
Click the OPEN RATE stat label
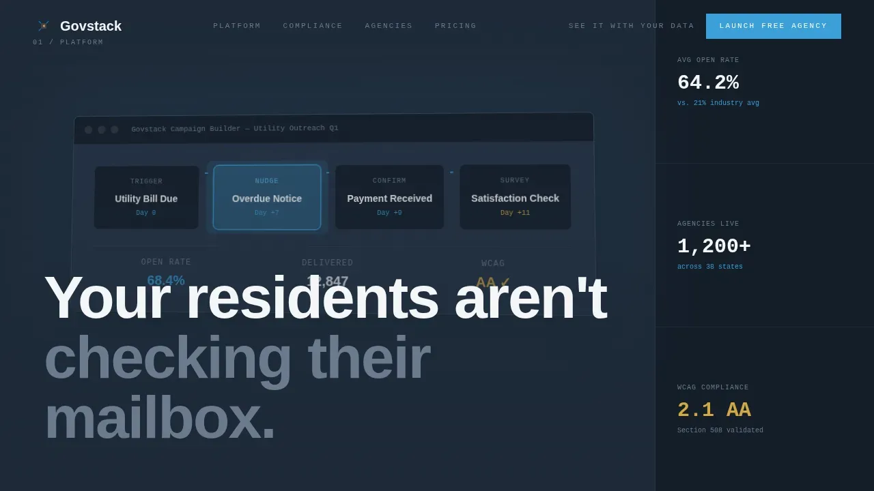[x=166, y=262]
